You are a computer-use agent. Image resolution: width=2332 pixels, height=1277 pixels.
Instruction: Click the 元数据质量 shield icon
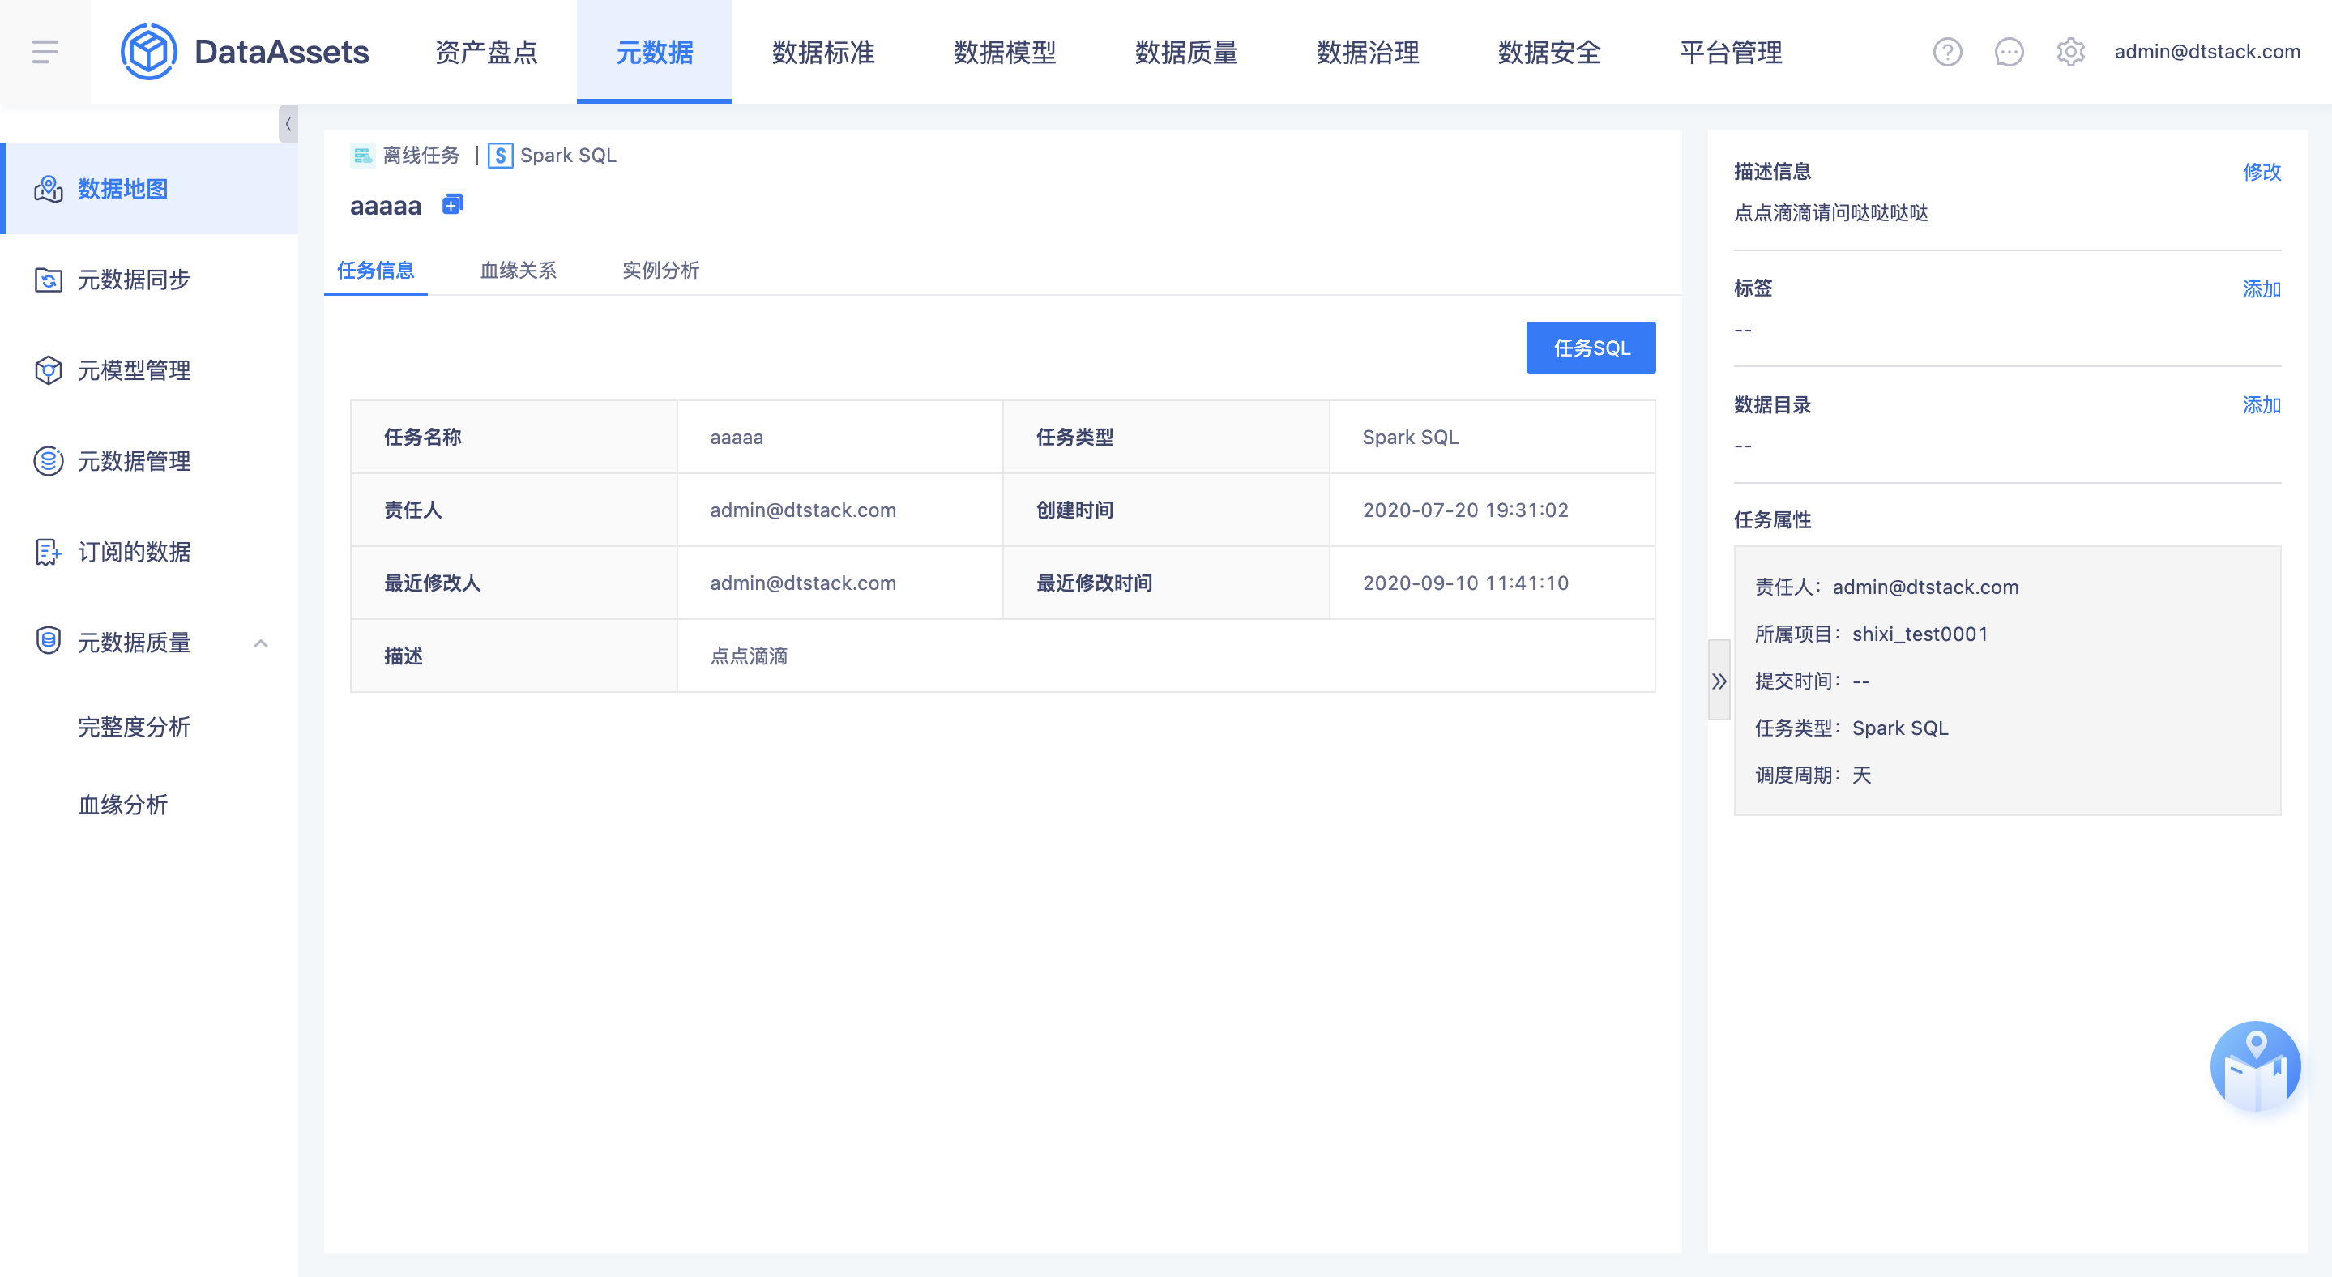pyautogui.click(x=48, y=641)
